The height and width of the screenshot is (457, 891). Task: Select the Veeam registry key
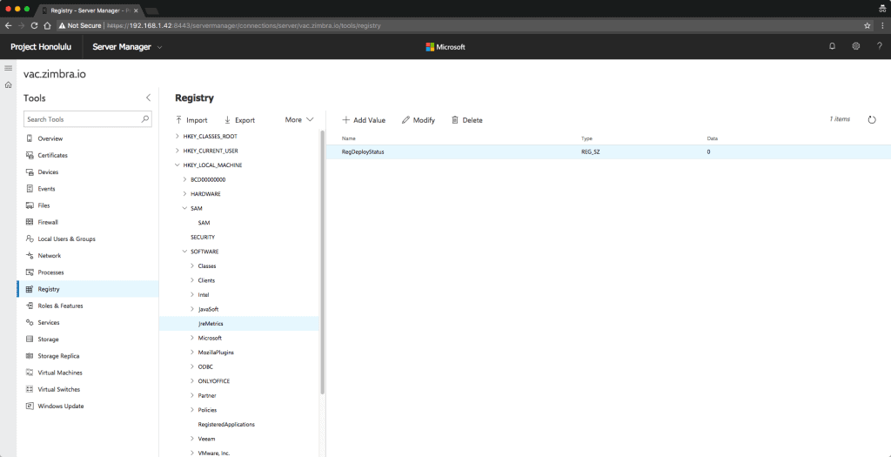206,439
